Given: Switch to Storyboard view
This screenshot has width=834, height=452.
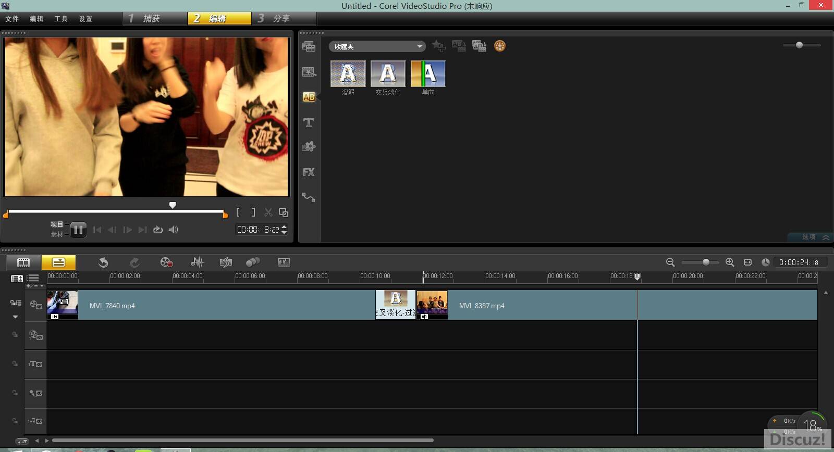Looking at the screenshot, I should click(x=23, y=262).
